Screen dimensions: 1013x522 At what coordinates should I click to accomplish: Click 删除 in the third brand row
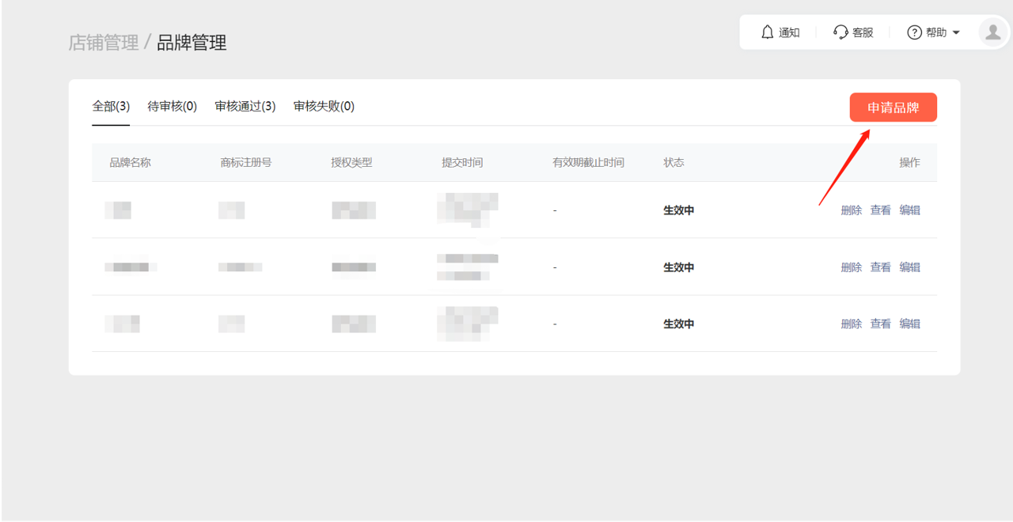pyautogui.click(x=851, y=323)
